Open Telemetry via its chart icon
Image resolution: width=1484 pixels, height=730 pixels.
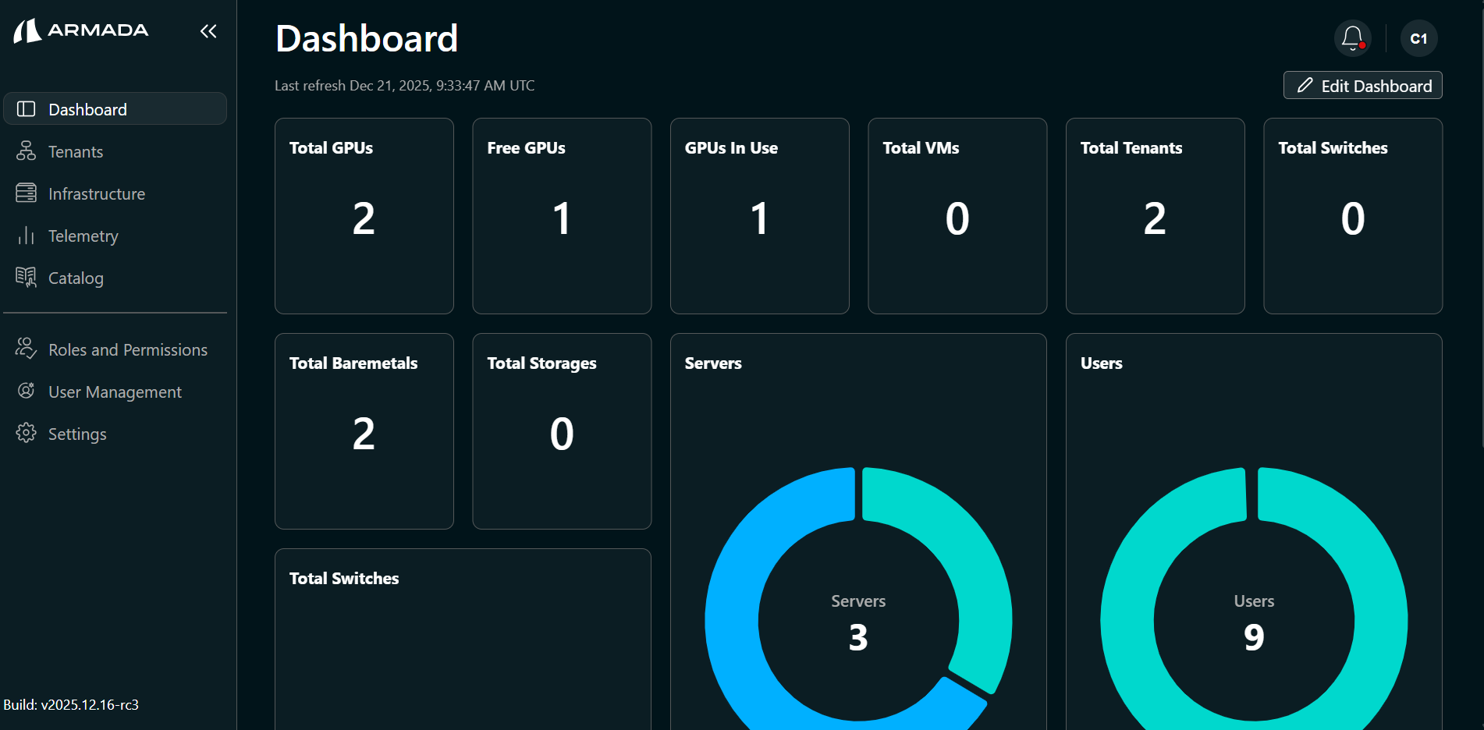tap(26, 236)
